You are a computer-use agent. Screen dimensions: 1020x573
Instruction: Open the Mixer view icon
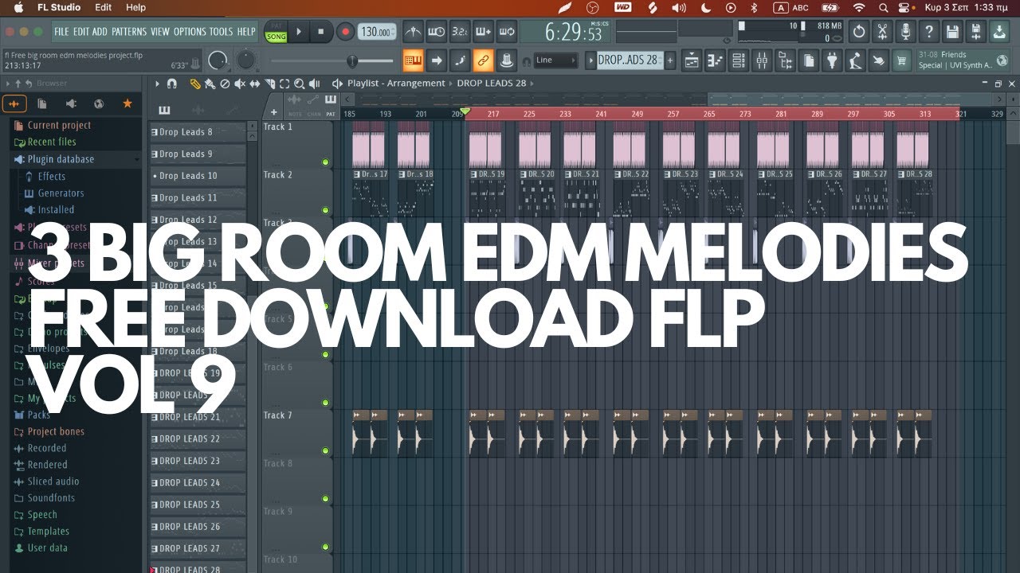click(x=762, y=60)
